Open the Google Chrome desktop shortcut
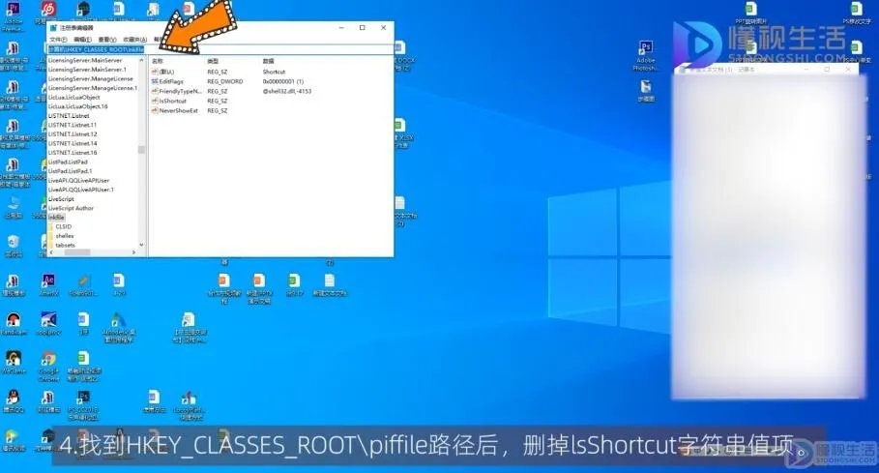 [48, 366]
